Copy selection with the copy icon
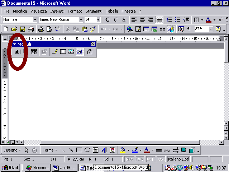Screen dimensions: 229x172 (76, 29)
